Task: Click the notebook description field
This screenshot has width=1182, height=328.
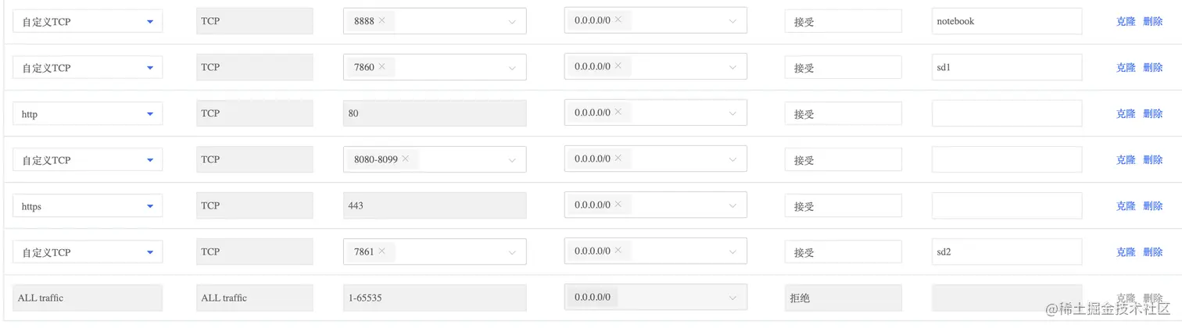Action: pyautogui.click(x=1006, y=22)
